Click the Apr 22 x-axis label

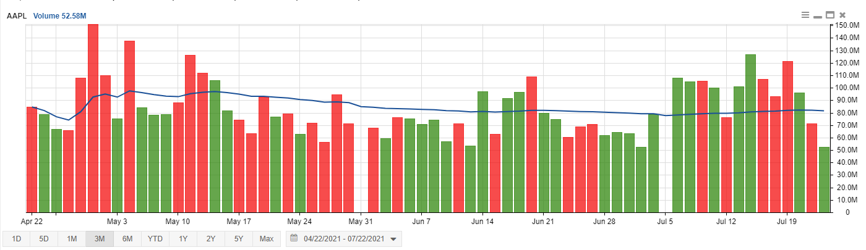(32, 220)
